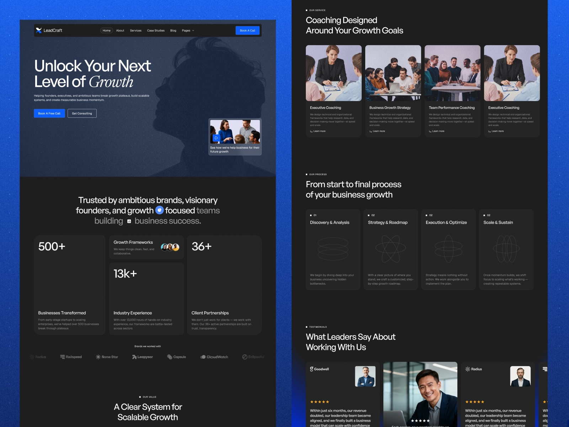The image size is (569, 427).
Task: Click the Execution & Optimize orbit icon
Action: click(x=448, y=249)
